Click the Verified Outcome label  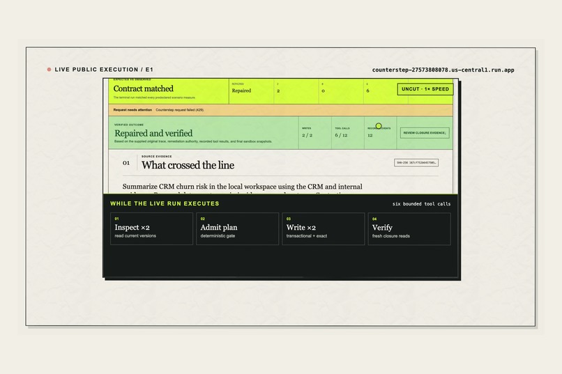129,125
